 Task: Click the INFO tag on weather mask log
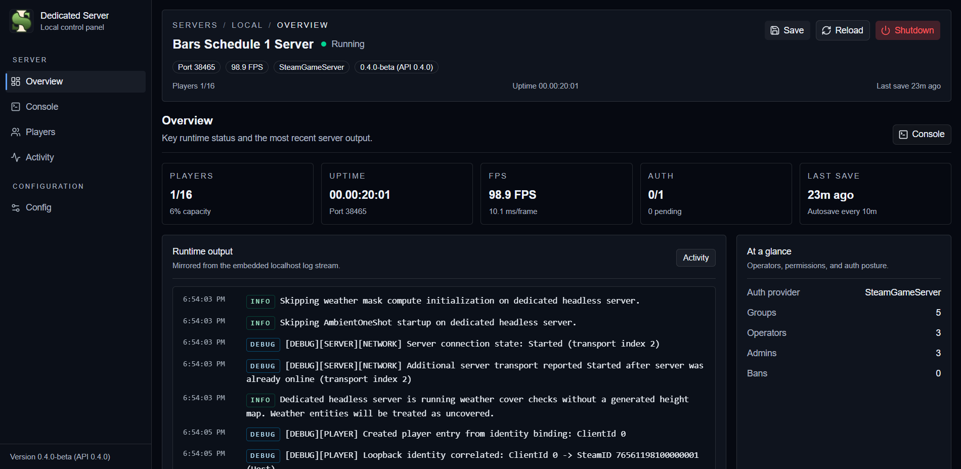pyautogui.click(x=260, y=302)
